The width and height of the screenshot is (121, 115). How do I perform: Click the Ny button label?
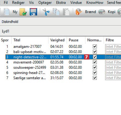15,12
